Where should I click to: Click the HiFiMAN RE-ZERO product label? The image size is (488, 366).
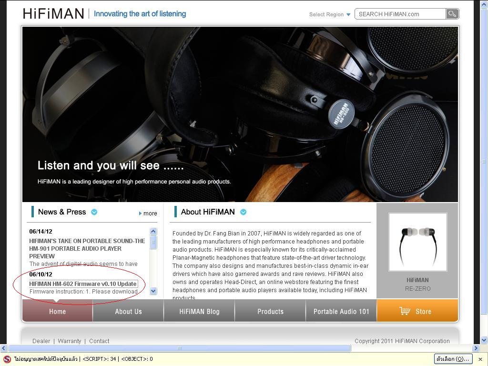(x=417, y=284)
